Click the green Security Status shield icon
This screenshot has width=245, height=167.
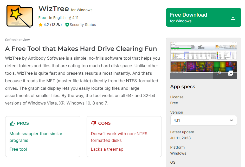[67, 25]
